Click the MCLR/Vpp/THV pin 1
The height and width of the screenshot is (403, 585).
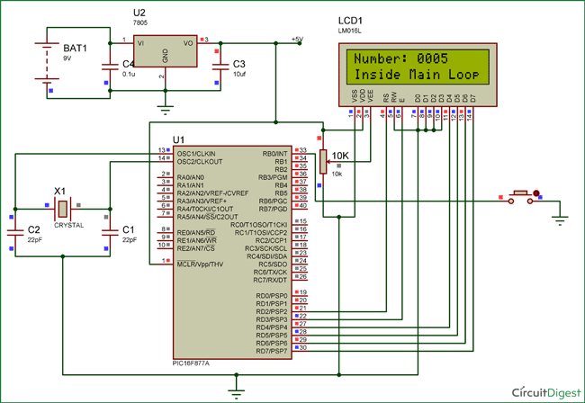click(162, 263)
